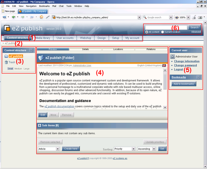Image resolution: width=207 pixels, height=169 pixels.
Task: Open the Tools menu in Opera
Action: (x=69, y=6)
